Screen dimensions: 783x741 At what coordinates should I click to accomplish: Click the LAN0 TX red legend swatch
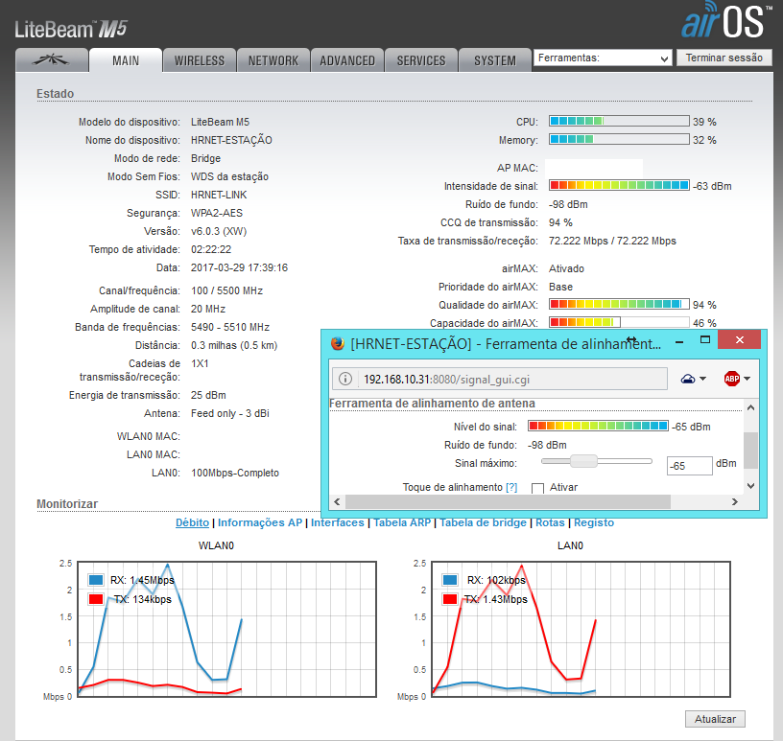click(449, 599)
